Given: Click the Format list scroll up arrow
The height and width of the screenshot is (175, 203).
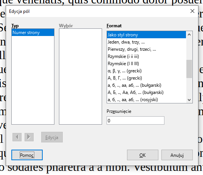Looking at the screenshot, I should pos(189,34).
